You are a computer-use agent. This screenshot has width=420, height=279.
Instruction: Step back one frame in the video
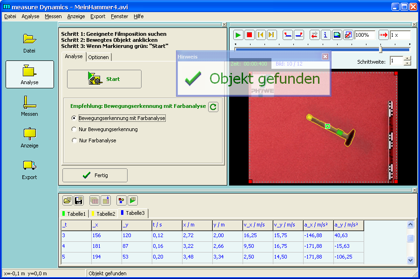260,35
